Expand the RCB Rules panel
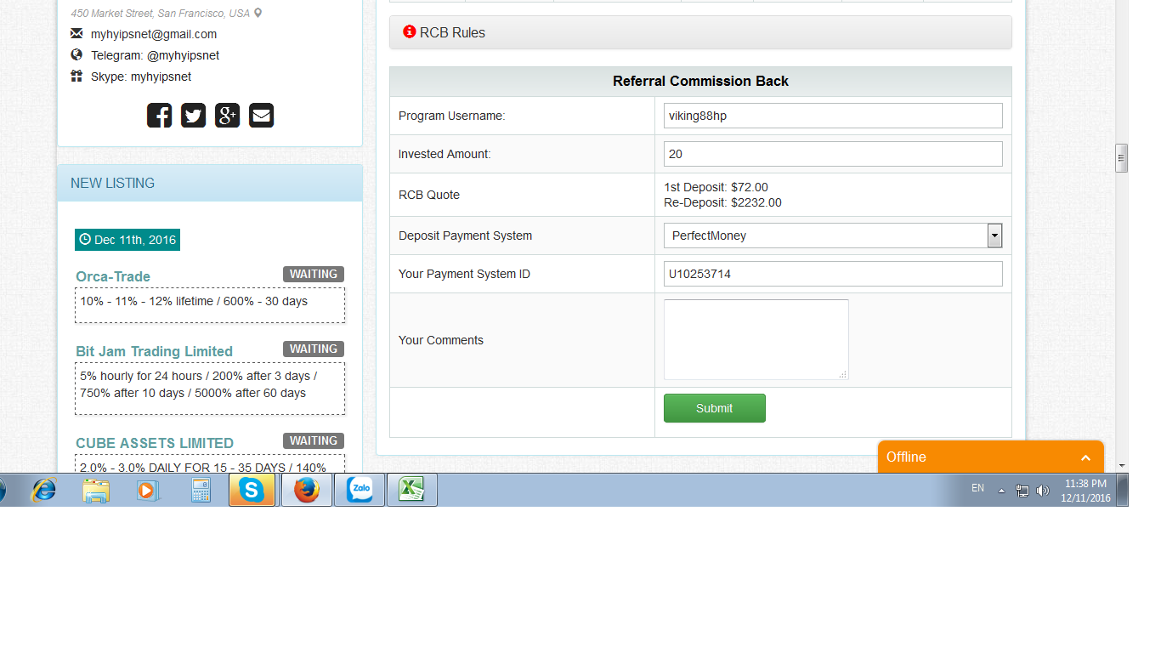The height and width of the screenshot is (653, 1161). point(700,32)
